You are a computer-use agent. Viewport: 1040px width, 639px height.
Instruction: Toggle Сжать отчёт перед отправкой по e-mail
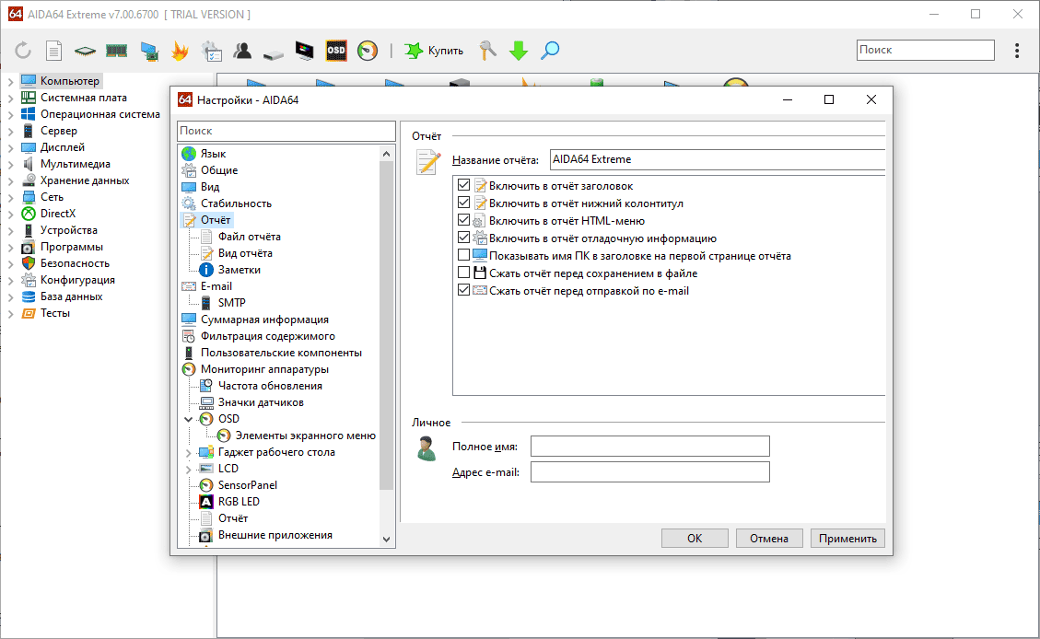(463, 290)
